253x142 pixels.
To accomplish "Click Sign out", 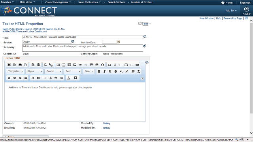I will click(x=245, y=3).
